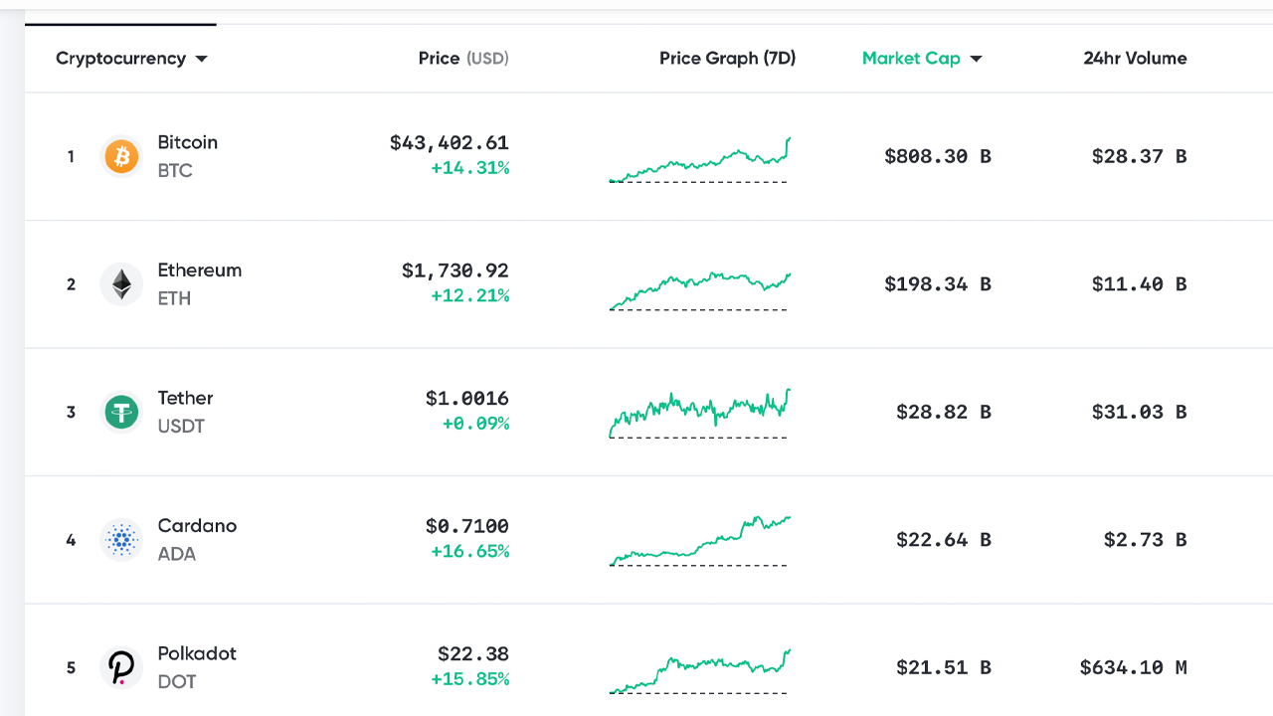Click the Tether green logo icon
The image size is (1273, 716).
[x=121, y=412]
